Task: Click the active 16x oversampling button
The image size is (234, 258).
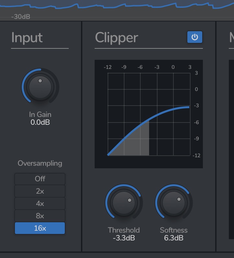Action: coord(40,228)
